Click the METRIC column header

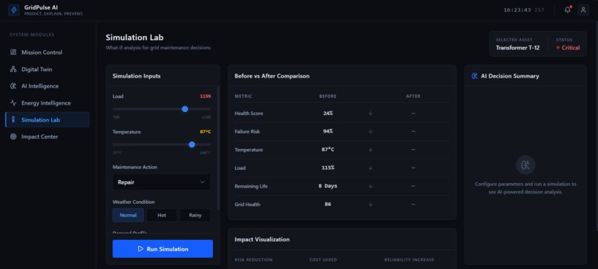[x=243, y=96]
